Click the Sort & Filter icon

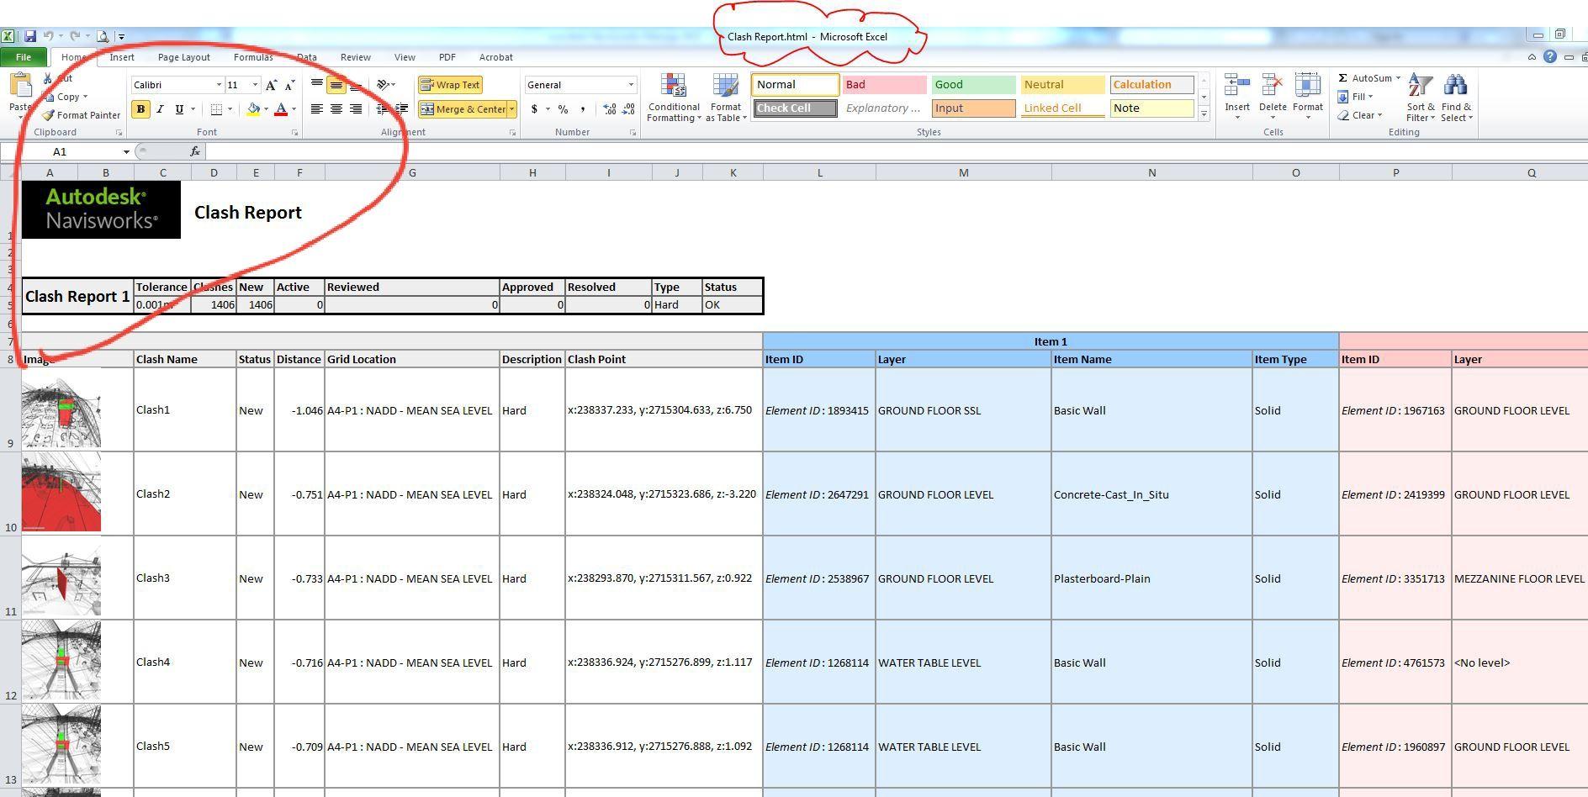(x=1421, y=86)
